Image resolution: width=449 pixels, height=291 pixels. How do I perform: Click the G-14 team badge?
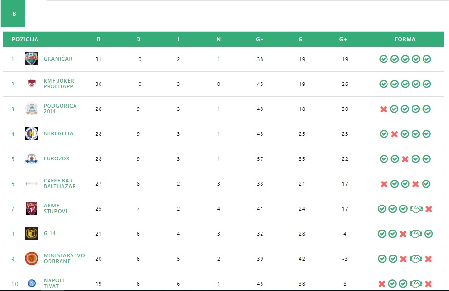[x=32, y=233]
